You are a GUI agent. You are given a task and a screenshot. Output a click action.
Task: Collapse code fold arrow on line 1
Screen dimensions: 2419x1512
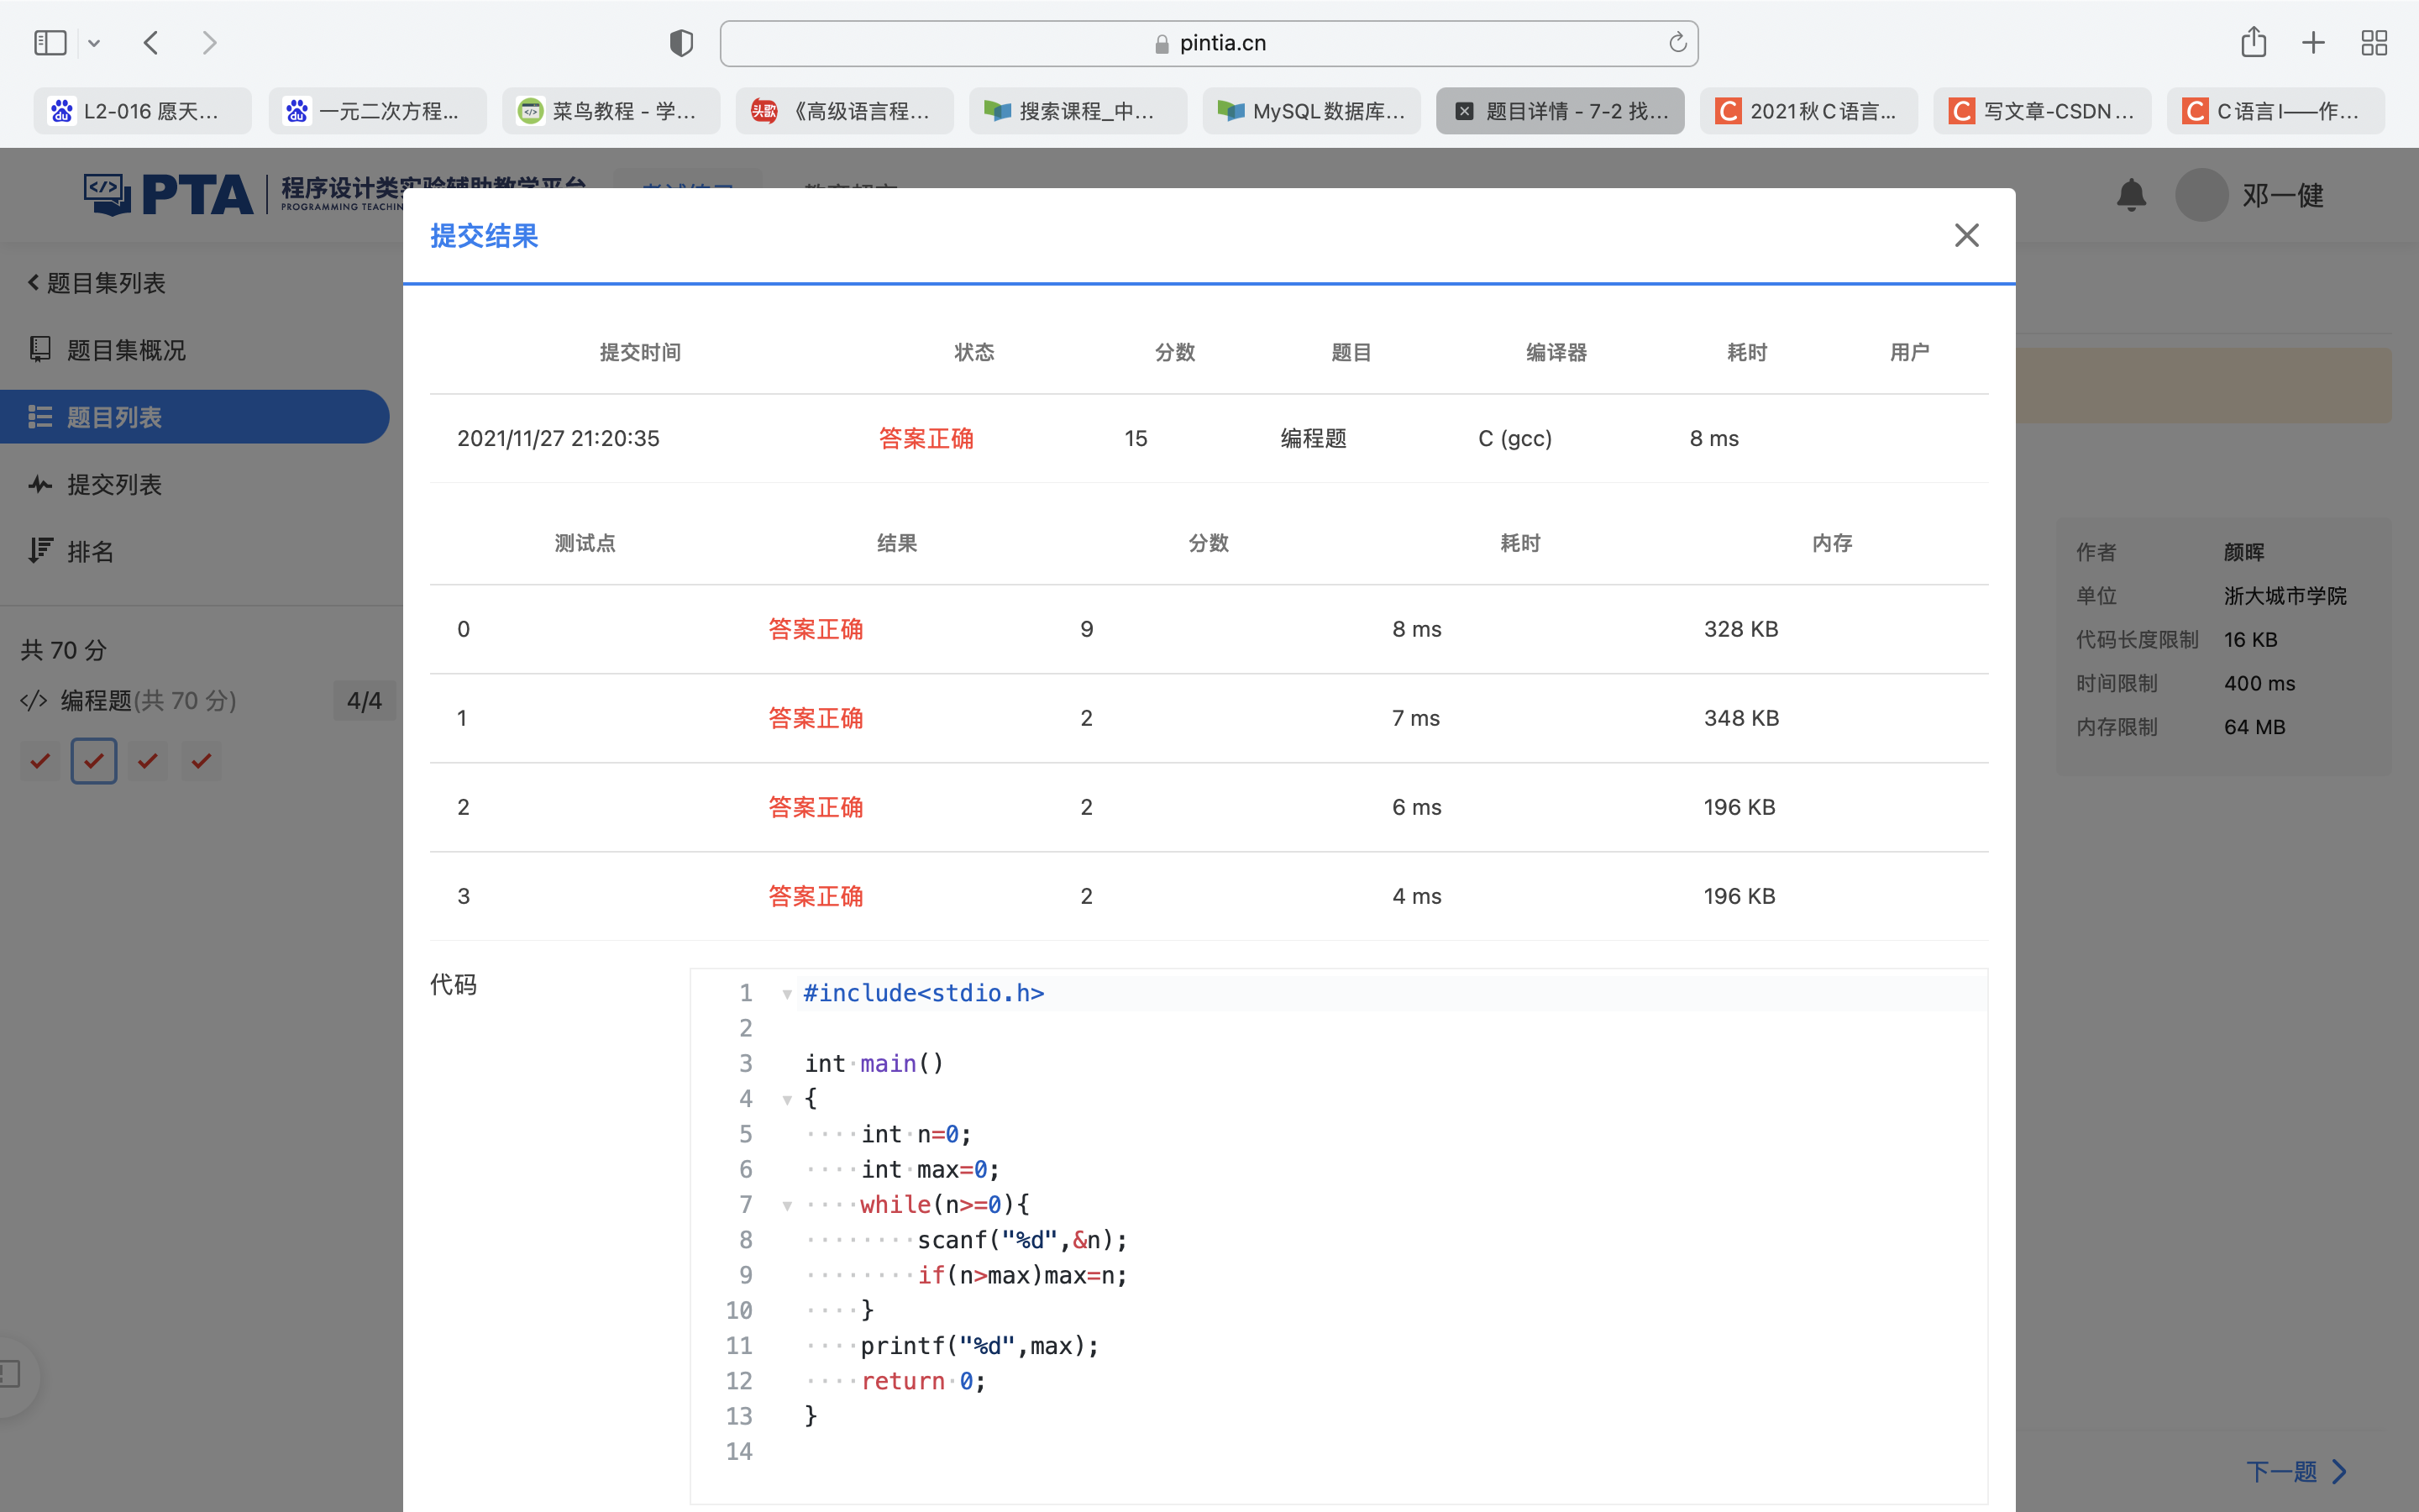pos(787,994)
